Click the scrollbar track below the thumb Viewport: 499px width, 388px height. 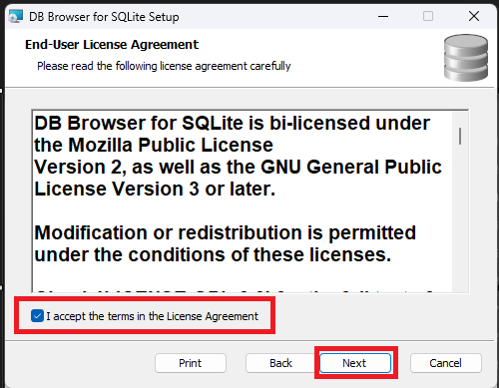[x=460, y=217]
